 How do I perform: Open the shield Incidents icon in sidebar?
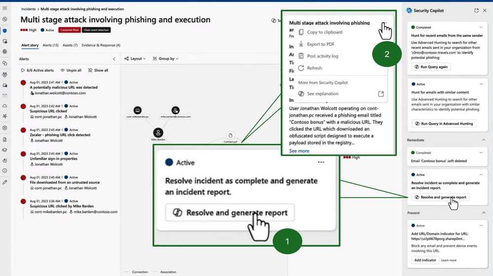5,31
